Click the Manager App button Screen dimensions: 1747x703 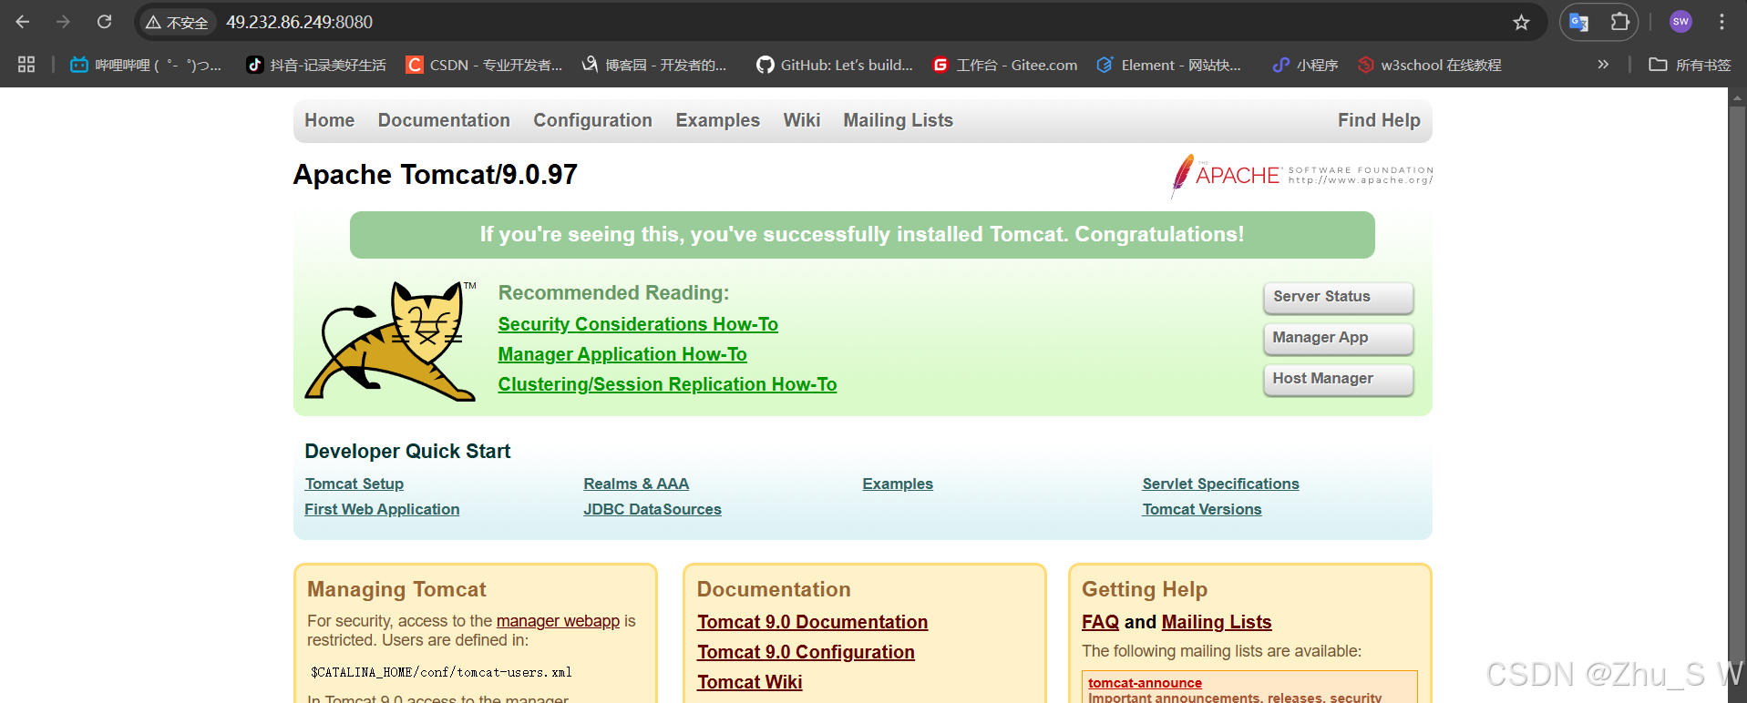click(x=1338, y=338)
